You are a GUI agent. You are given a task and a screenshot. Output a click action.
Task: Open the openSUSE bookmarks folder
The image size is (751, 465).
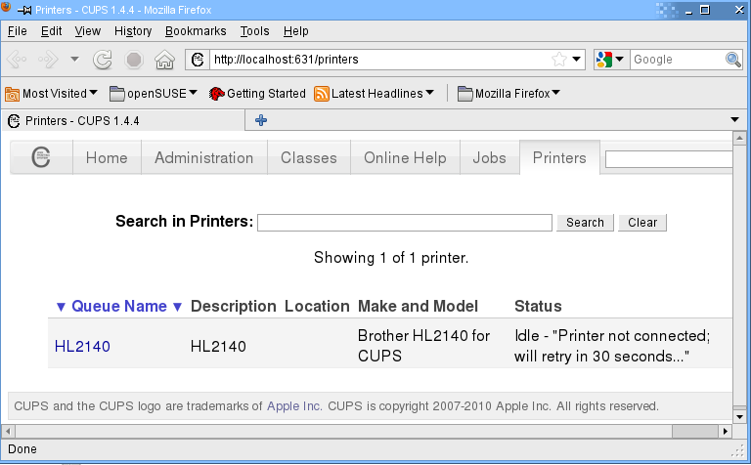(x=154, y=94)
